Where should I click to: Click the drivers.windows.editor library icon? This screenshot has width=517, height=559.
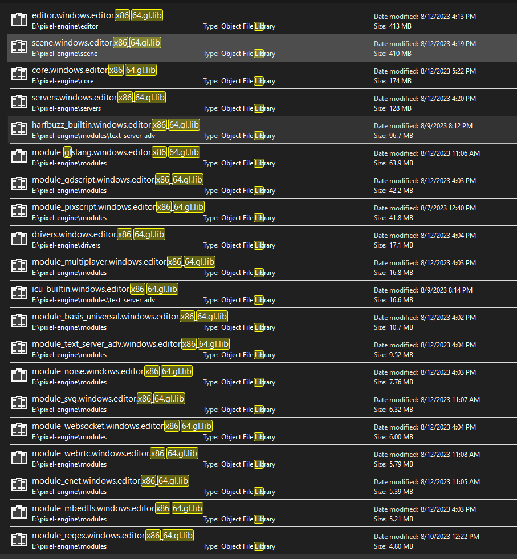[x=19, y=238]
